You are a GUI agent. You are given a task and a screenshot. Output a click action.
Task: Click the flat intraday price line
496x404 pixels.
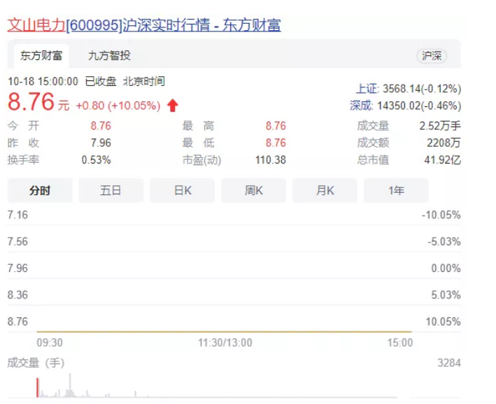(224, 331)
